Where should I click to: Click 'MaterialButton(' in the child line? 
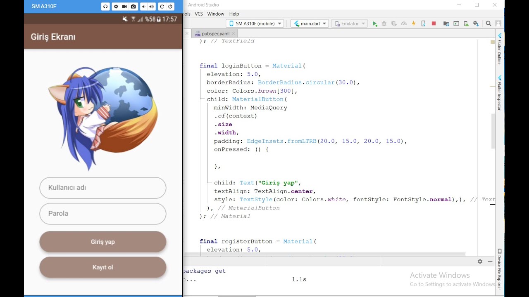point(260,99)
